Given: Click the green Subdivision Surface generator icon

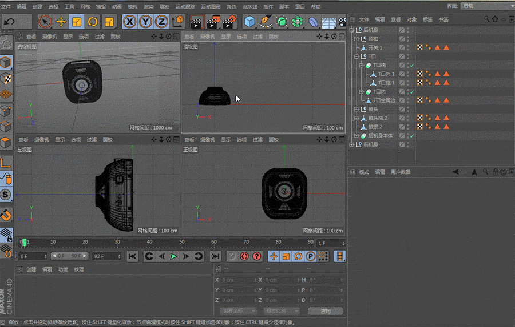Looking at the screenshot, I should pyautogui.click(x=282, y=22).
